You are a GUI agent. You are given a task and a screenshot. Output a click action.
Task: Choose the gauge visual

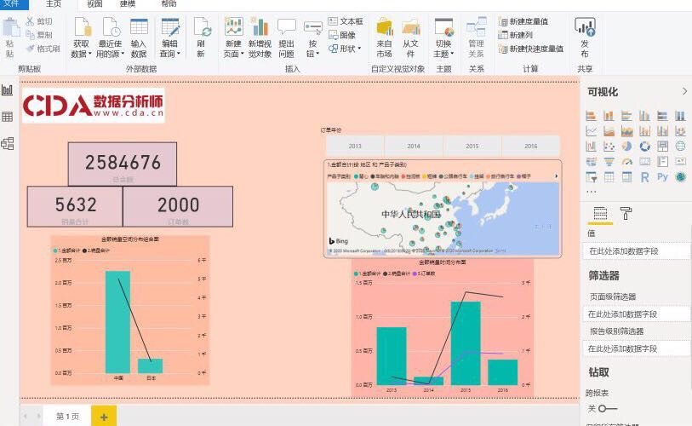tap(626, 162)
